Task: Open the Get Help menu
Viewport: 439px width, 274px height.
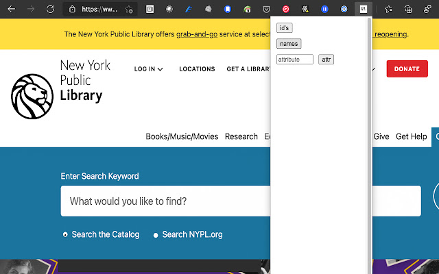Action: click(412, 136)
